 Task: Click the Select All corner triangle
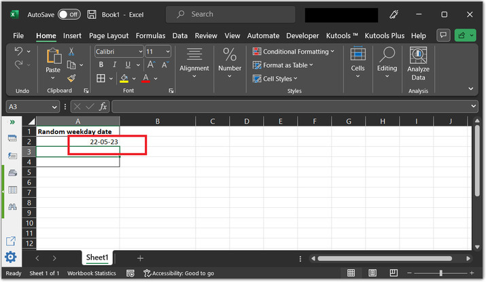[x=31, y=121]
